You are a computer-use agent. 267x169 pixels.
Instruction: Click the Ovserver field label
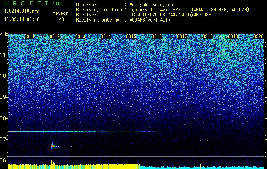tap(86, 5)
